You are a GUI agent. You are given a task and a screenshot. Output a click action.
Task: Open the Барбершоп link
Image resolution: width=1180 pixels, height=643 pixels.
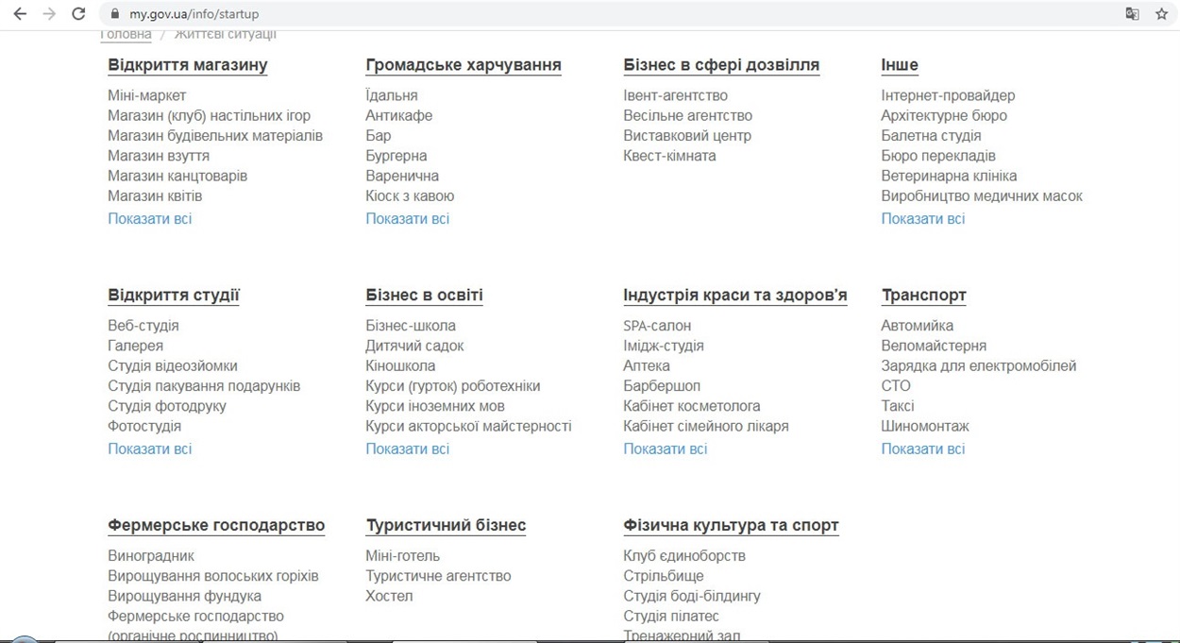[x=662, y=385]
